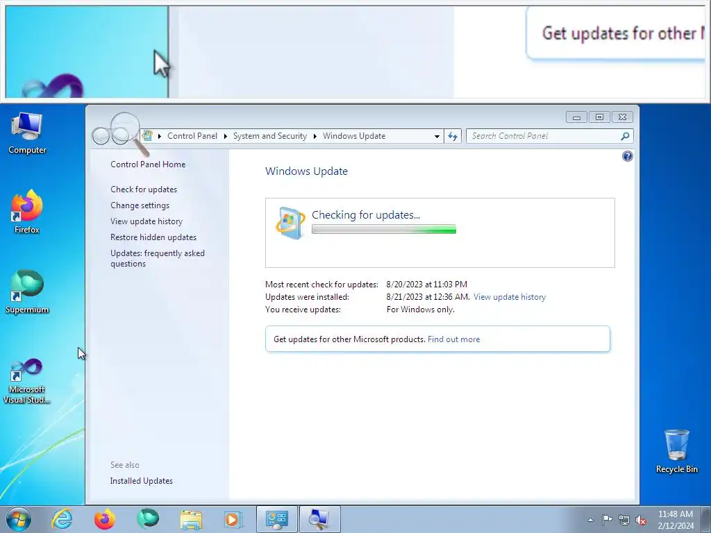Open Control Panel Home

pyautogui.click(x=148, y=164)
